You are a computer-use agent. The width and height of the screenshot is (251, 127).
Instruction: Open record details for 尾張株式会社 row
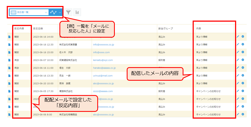coord(9,91)
